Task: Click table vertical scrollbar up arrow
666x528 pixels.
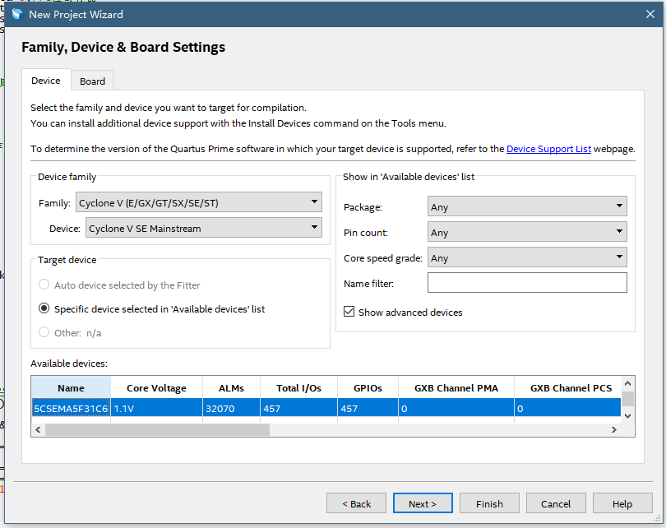Action: click(x=628, y=384)
